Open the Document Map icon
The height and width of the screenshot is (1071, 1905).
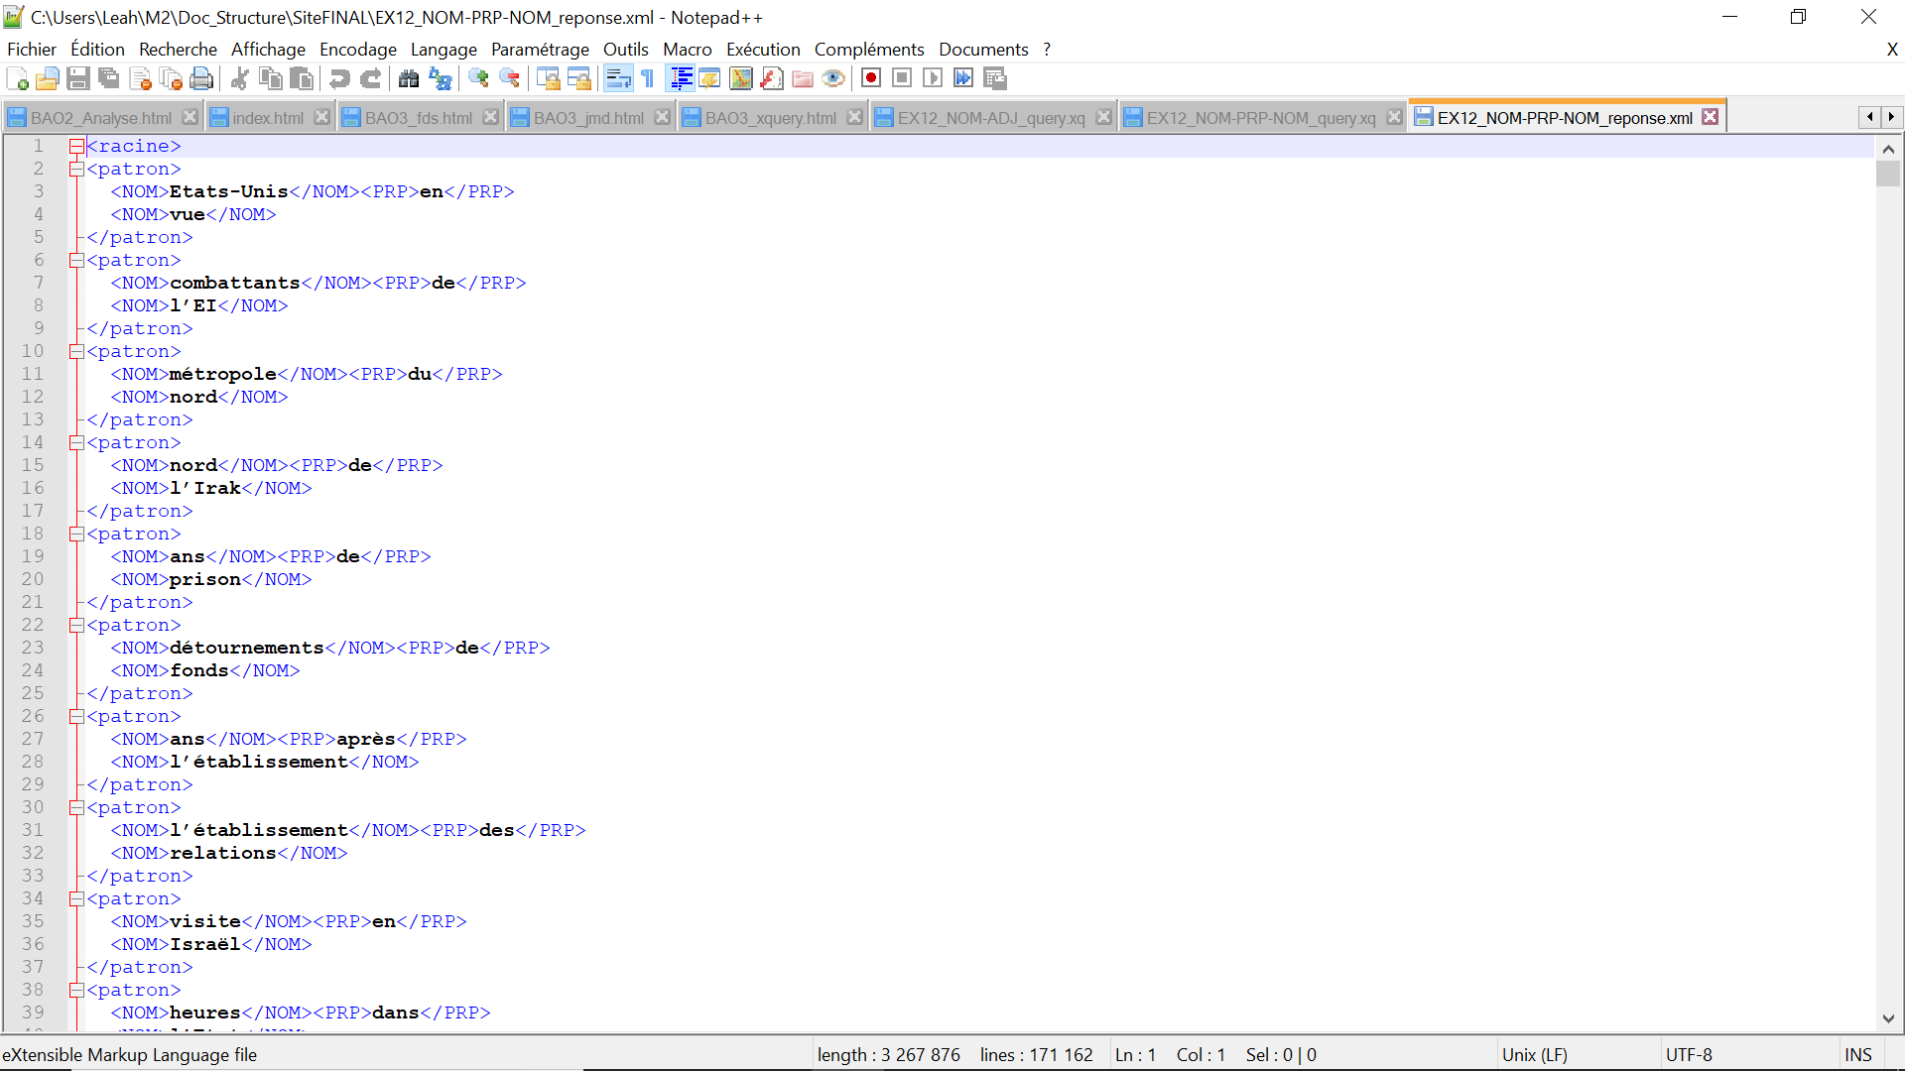click(x=741, y=79)
